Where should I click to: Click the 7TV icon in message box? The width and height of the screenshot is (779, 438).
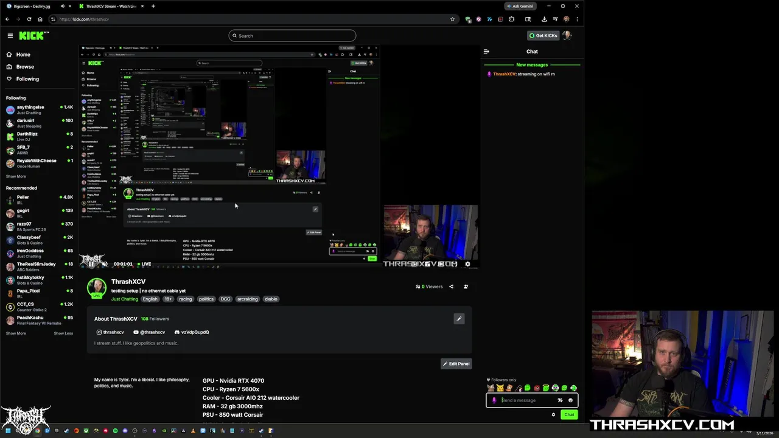560,400
